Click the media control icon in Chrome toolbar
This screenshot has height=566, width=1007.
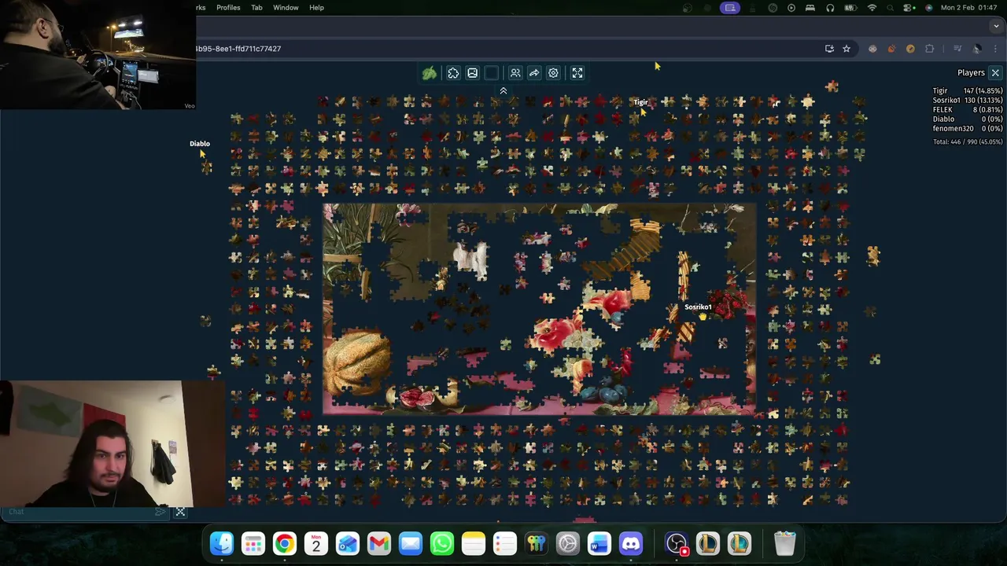[957, 49]
